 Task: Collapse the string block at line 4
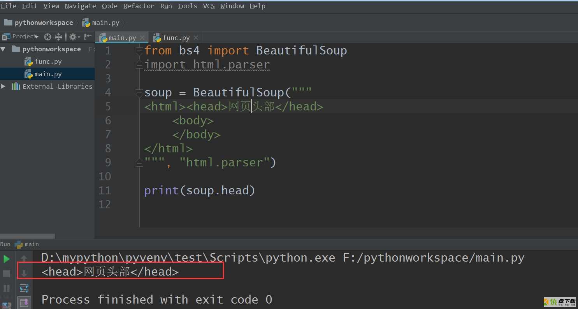pos(139,93)
